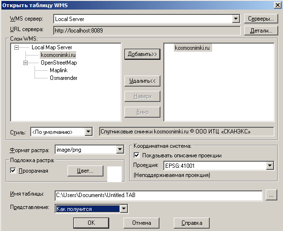This screenshot has height=231, width=283.
Task: Click the white background color swatch
Action: click(114, 174)
